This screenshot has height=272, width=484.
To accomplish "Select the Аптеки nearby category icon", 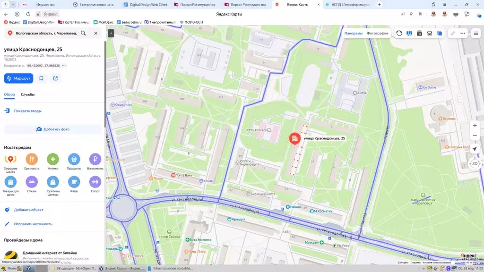I will pyautogui.click(x=53, y=159).
